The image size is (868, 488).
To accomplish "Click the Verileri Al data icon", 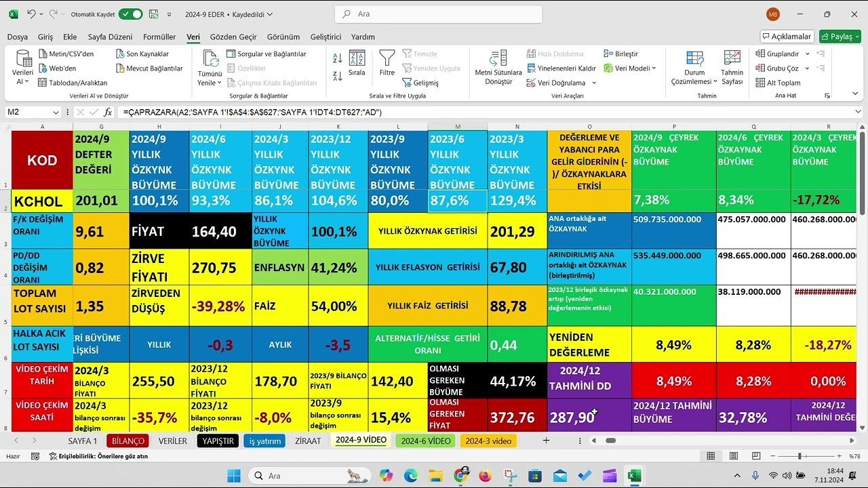I will [23, 67].
